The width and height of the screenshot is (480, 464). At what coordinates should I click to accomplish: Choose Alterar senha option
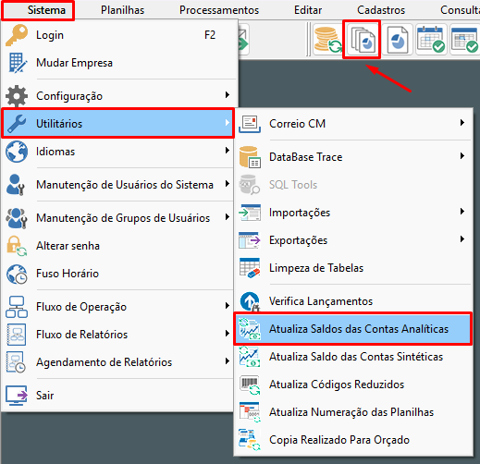click(117, 246)
